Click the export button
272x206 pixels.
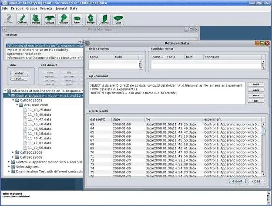(237, 181)
